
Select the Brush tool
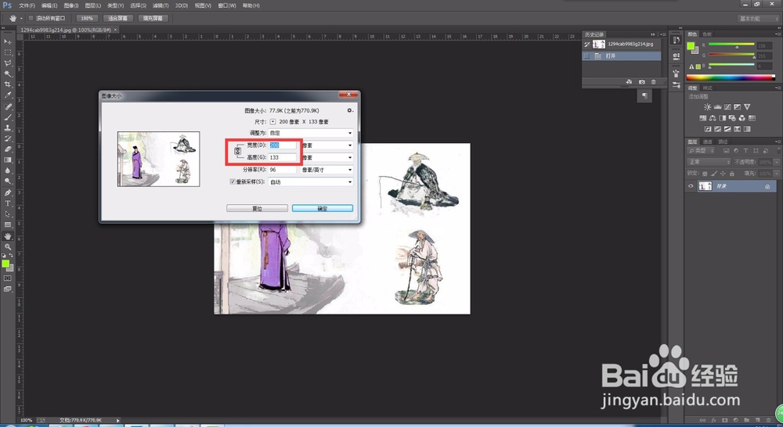(8, 117)
